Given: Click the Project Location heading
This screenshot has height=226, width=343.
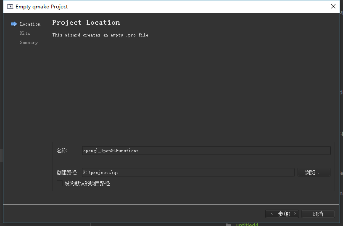Looking at the screenshot, I should tap(86, 23).
